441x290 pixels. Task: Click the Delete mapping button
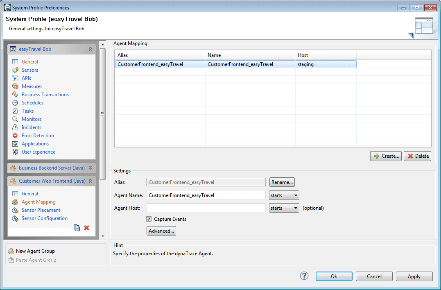tap(417, 156)
